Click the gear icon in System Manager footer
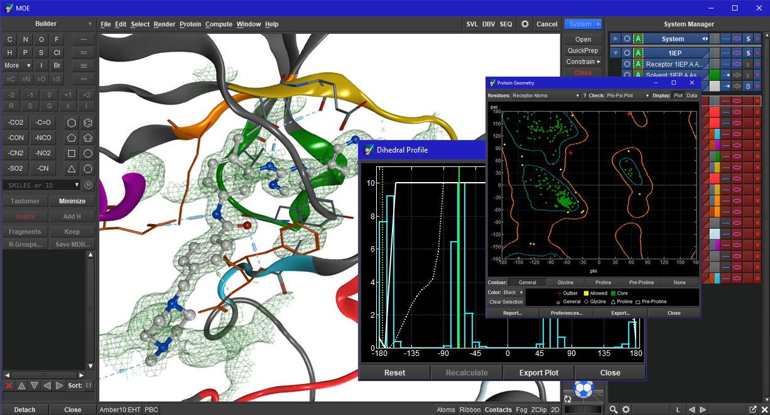Viewport: 770px width, 415px height. pyautogui.click(x=625, y=409)
